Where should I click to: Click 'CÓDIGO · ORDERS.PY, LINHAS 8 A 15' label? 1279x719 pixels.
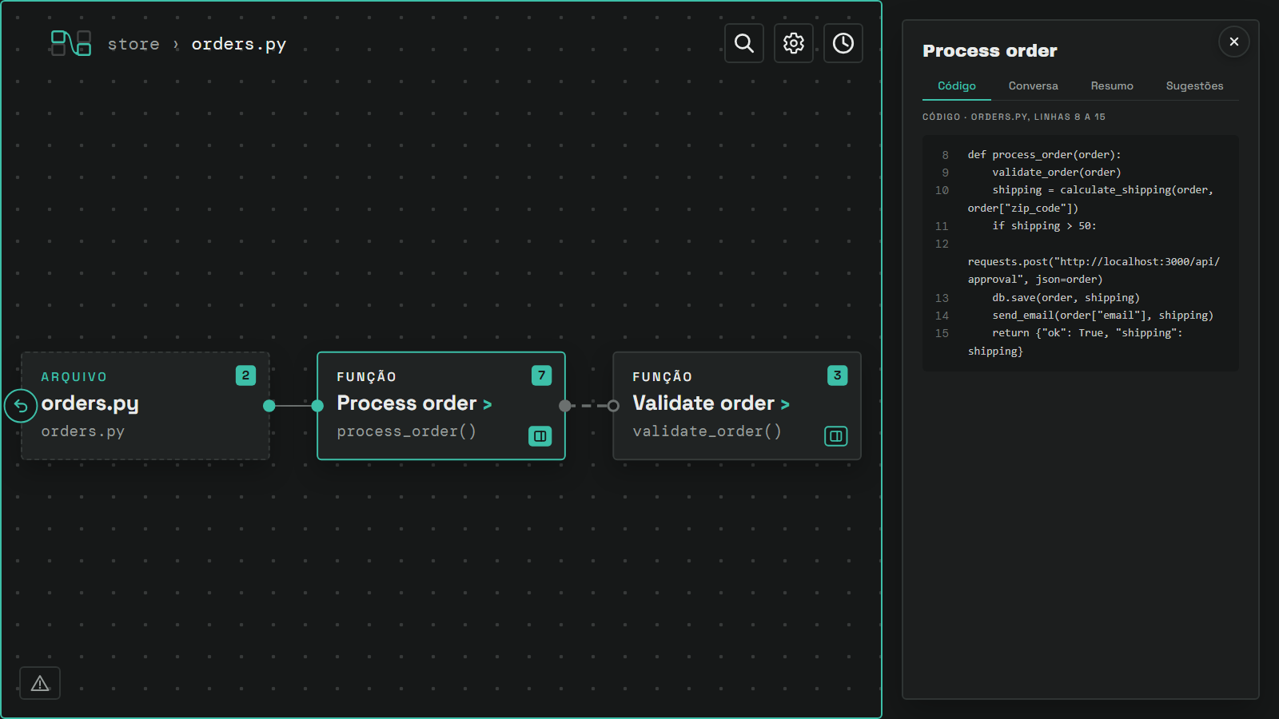click(x=1014, y=117)
